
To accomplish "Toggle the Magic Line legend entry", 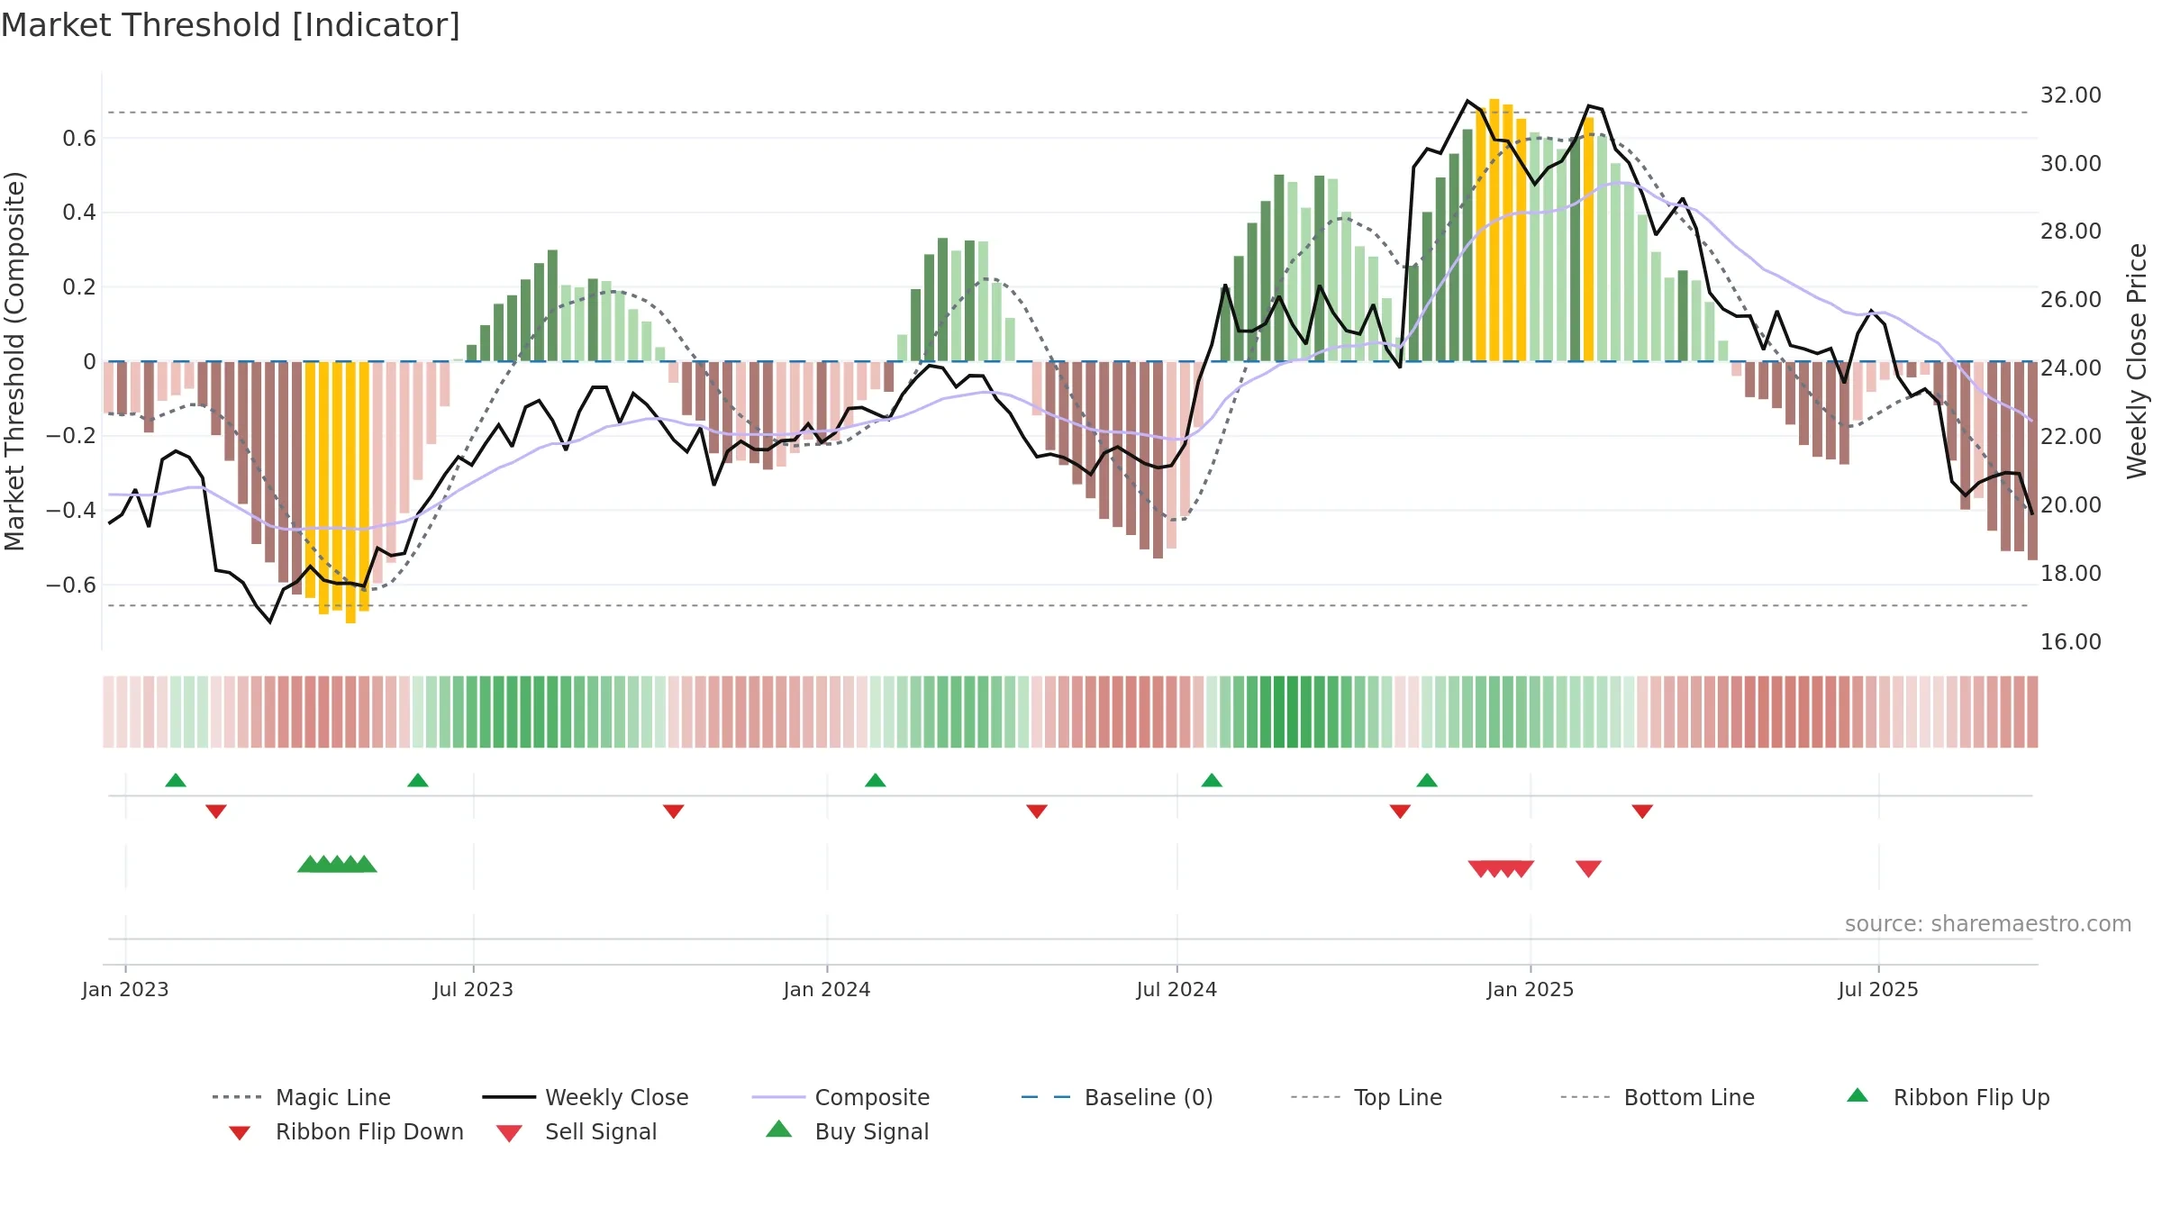I will coord(302,1097).
